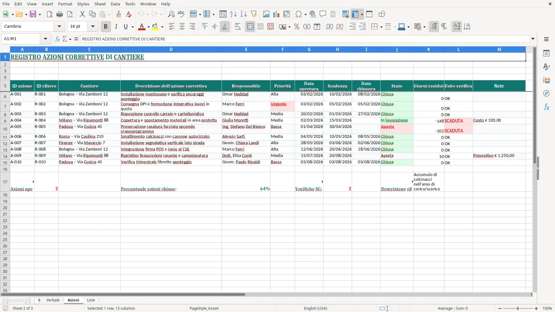The height and width of the screenshot is (312, 555).
Task: Click the zoom in plus button
Action: point(536,308)
